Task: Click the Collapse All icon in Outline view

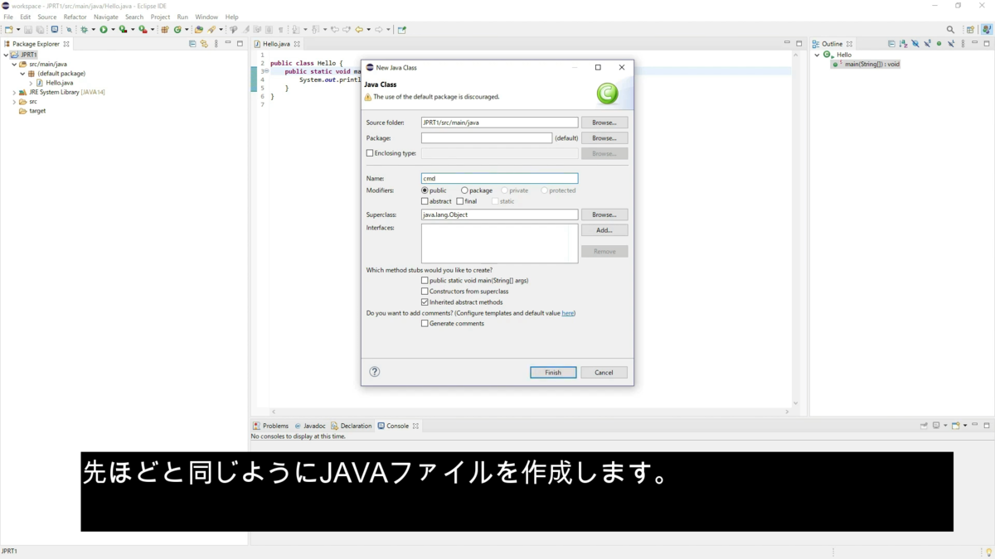Action: (892, 43)
